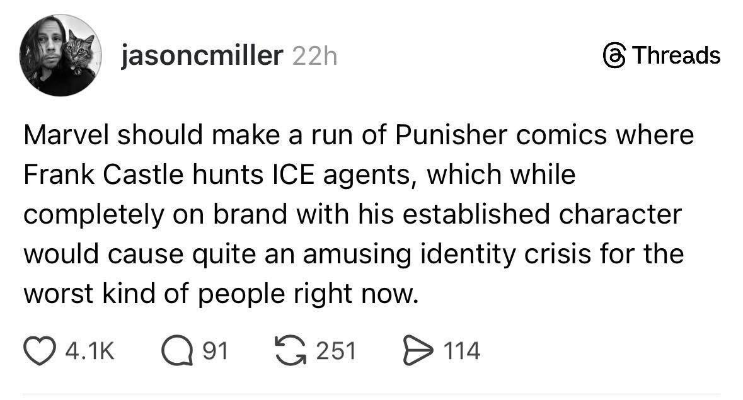Click the 114 shares count
Screen dimensions: 743x400
(462, 351)
